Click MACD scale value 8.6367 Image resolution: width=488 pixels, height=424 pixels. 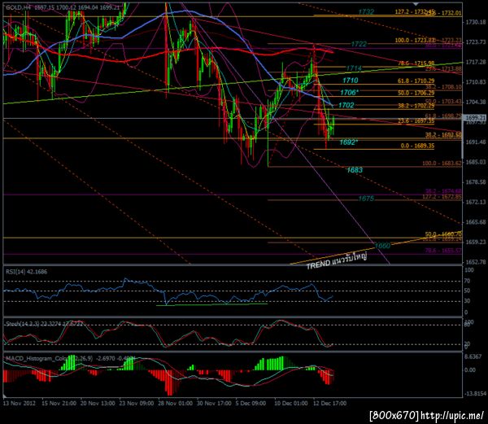coord(473,356)
